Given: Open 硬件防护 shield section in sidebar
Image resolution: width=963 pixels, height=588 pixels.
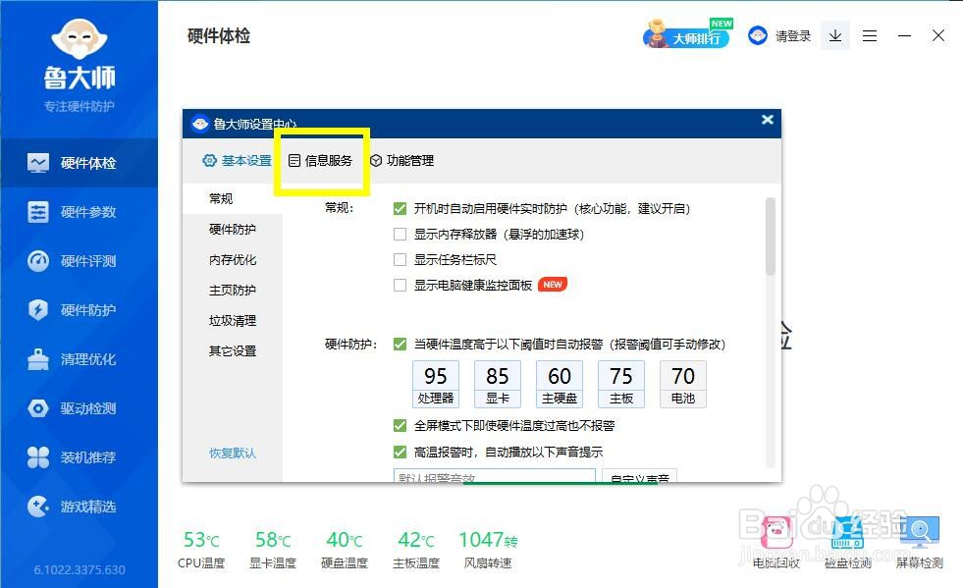Looking at the screenshot, I should 79,309.
